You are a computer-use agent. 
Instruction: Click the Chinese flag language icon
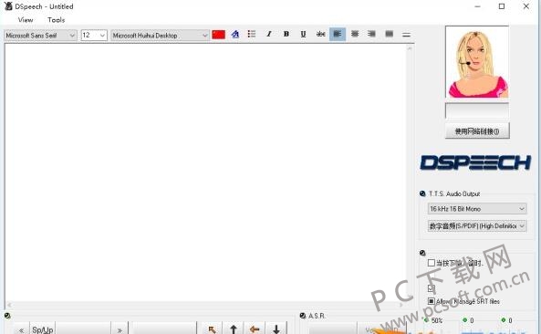point(218,35)
